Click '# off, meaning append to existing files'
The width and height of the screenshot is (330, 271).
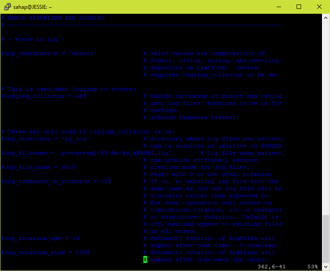pyautogui.click(x=213, y=224)
